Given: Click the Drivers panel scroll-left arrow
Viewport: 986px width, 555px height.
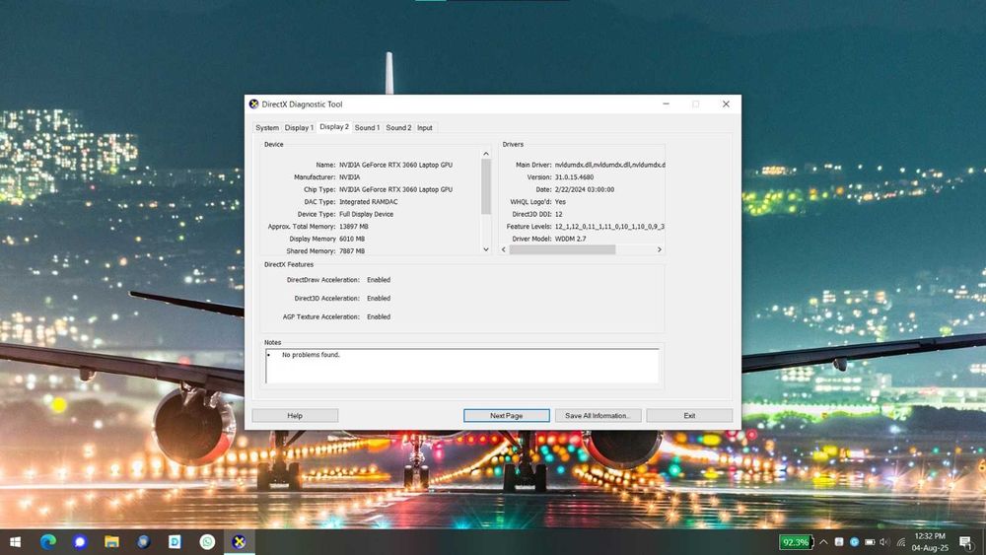Looking at the screenshot, I should 504,249.
